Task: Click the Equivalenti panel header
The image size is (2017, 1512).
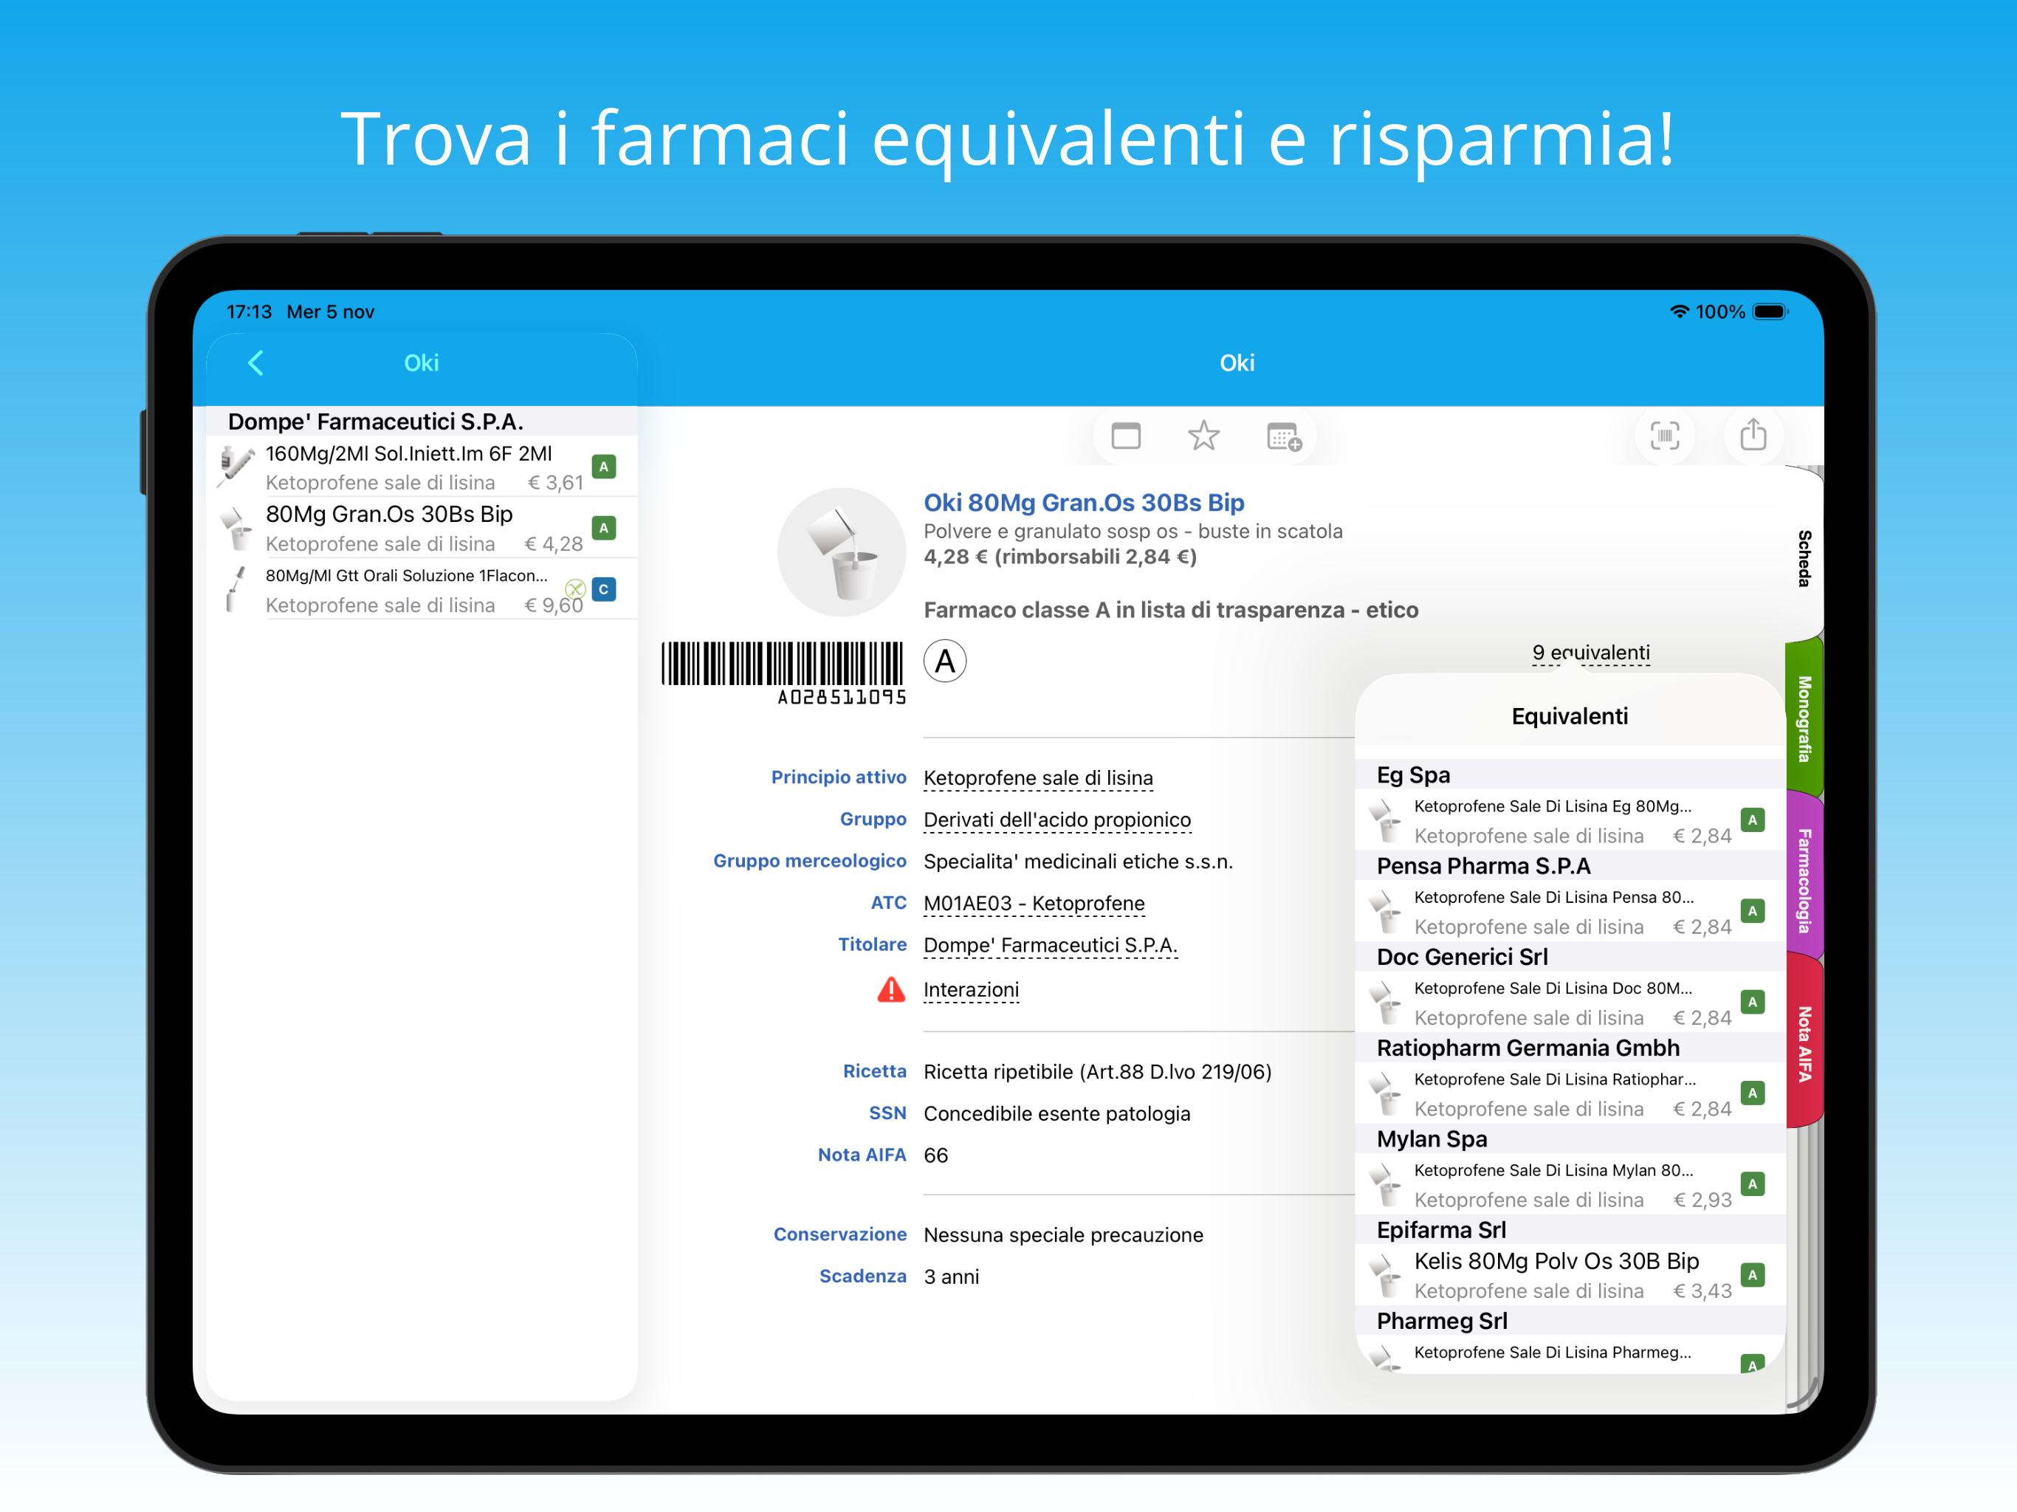Action: (x=1570, y=716)
